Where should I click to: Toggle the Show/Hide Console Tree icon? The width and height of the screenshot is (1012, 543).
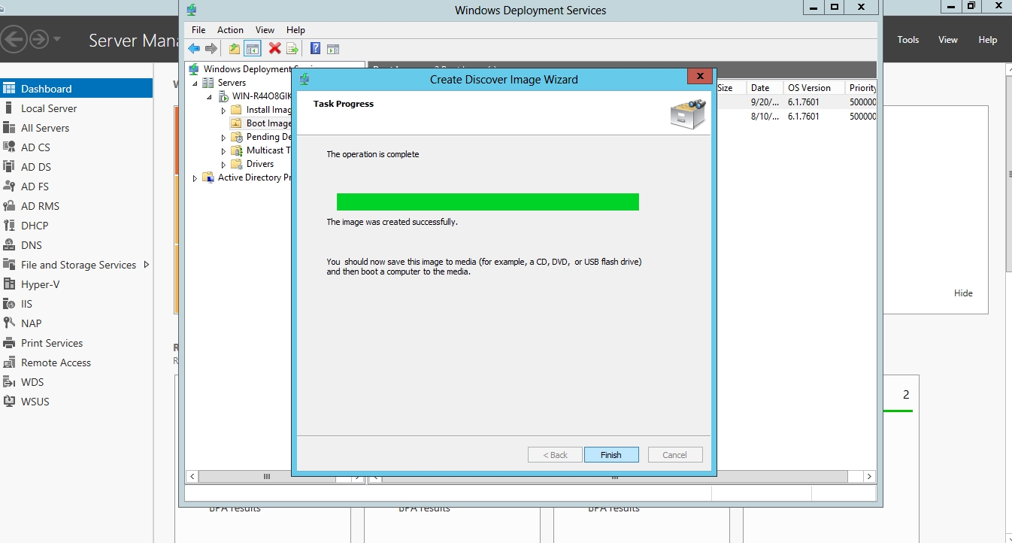point(253,49)
